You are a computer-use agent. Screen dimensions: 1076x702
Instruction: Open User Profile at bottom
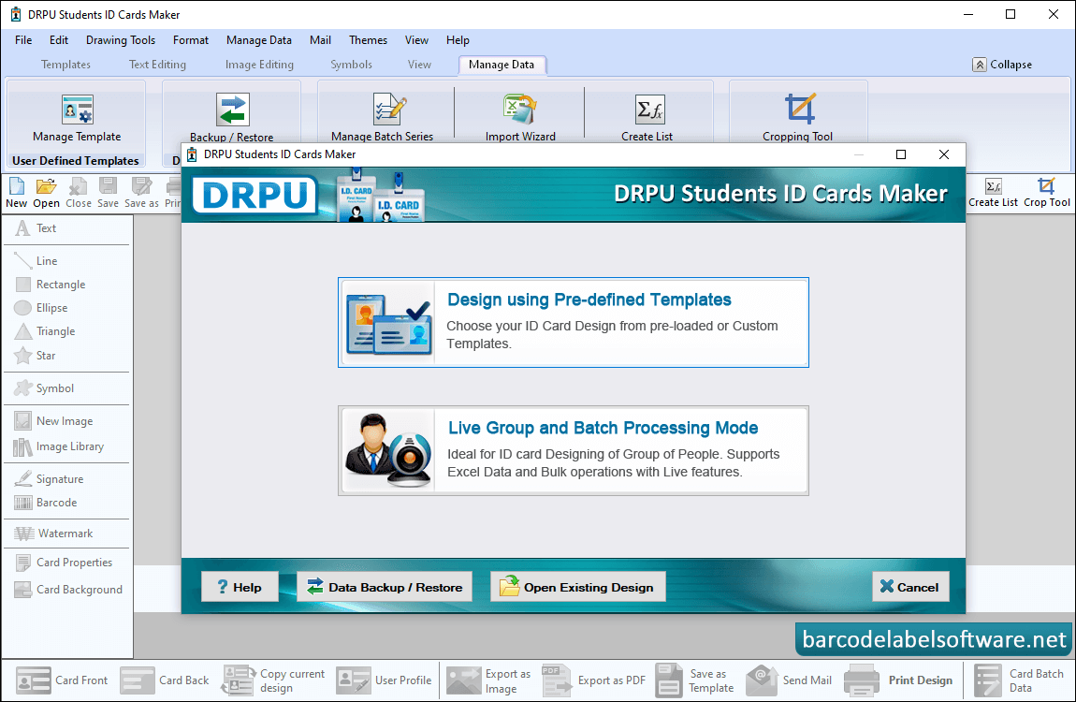coord(384,680)
